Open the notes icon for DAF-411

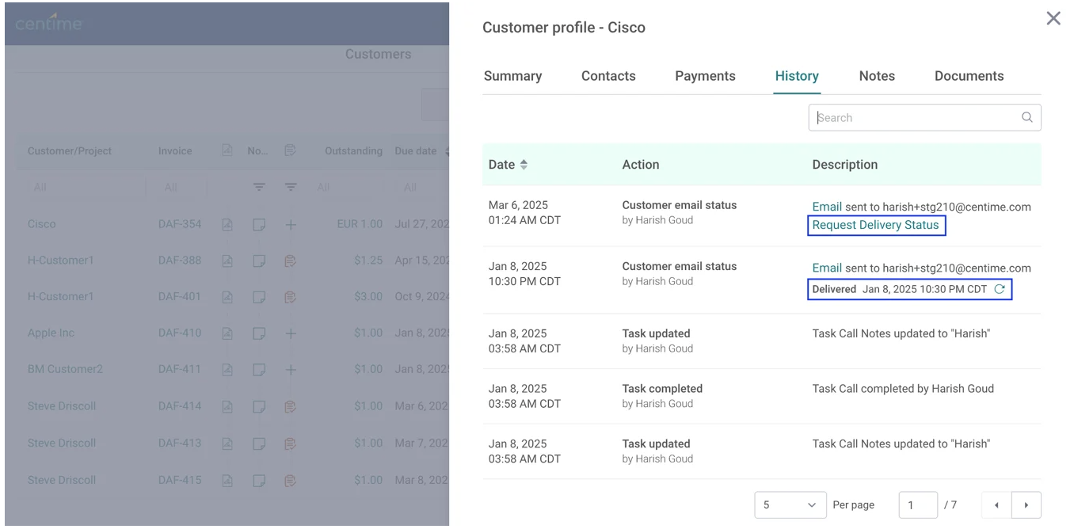[259, 369]
